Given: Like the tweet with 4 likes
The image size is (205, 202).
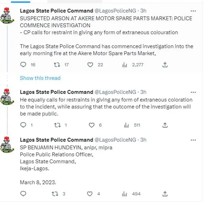Looking at the screenshot, I should point(91,194).
